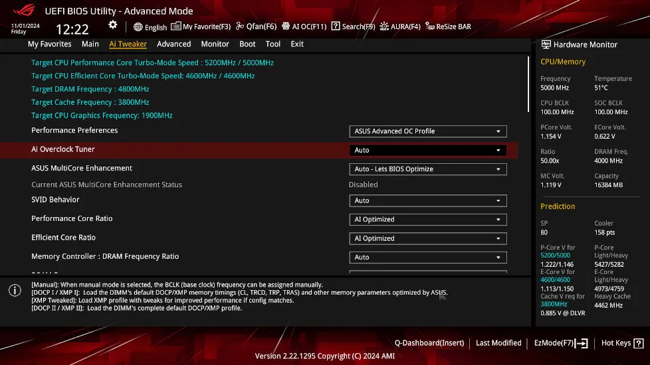The image size is (650, 365).
Task: Switch to EzMode(F7)
Action: (561, 343)
